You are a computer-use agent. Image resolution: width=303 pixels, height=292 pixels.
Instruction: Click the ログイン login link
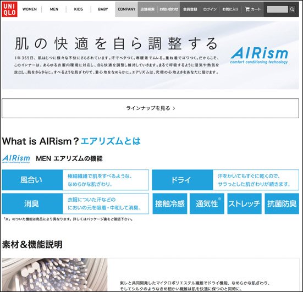tap(210, 9)
